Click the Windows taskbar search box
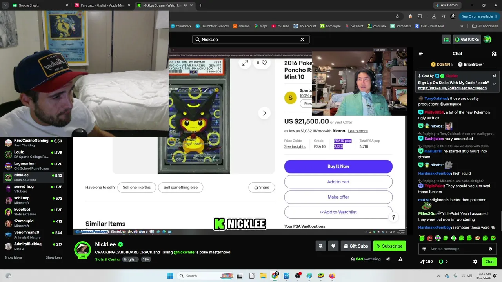 206,276
